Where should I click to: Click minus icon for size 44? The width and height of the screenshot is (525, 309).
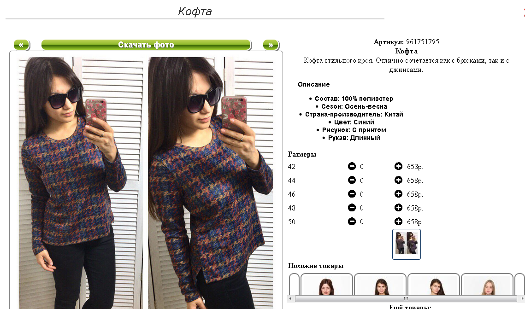352,180
